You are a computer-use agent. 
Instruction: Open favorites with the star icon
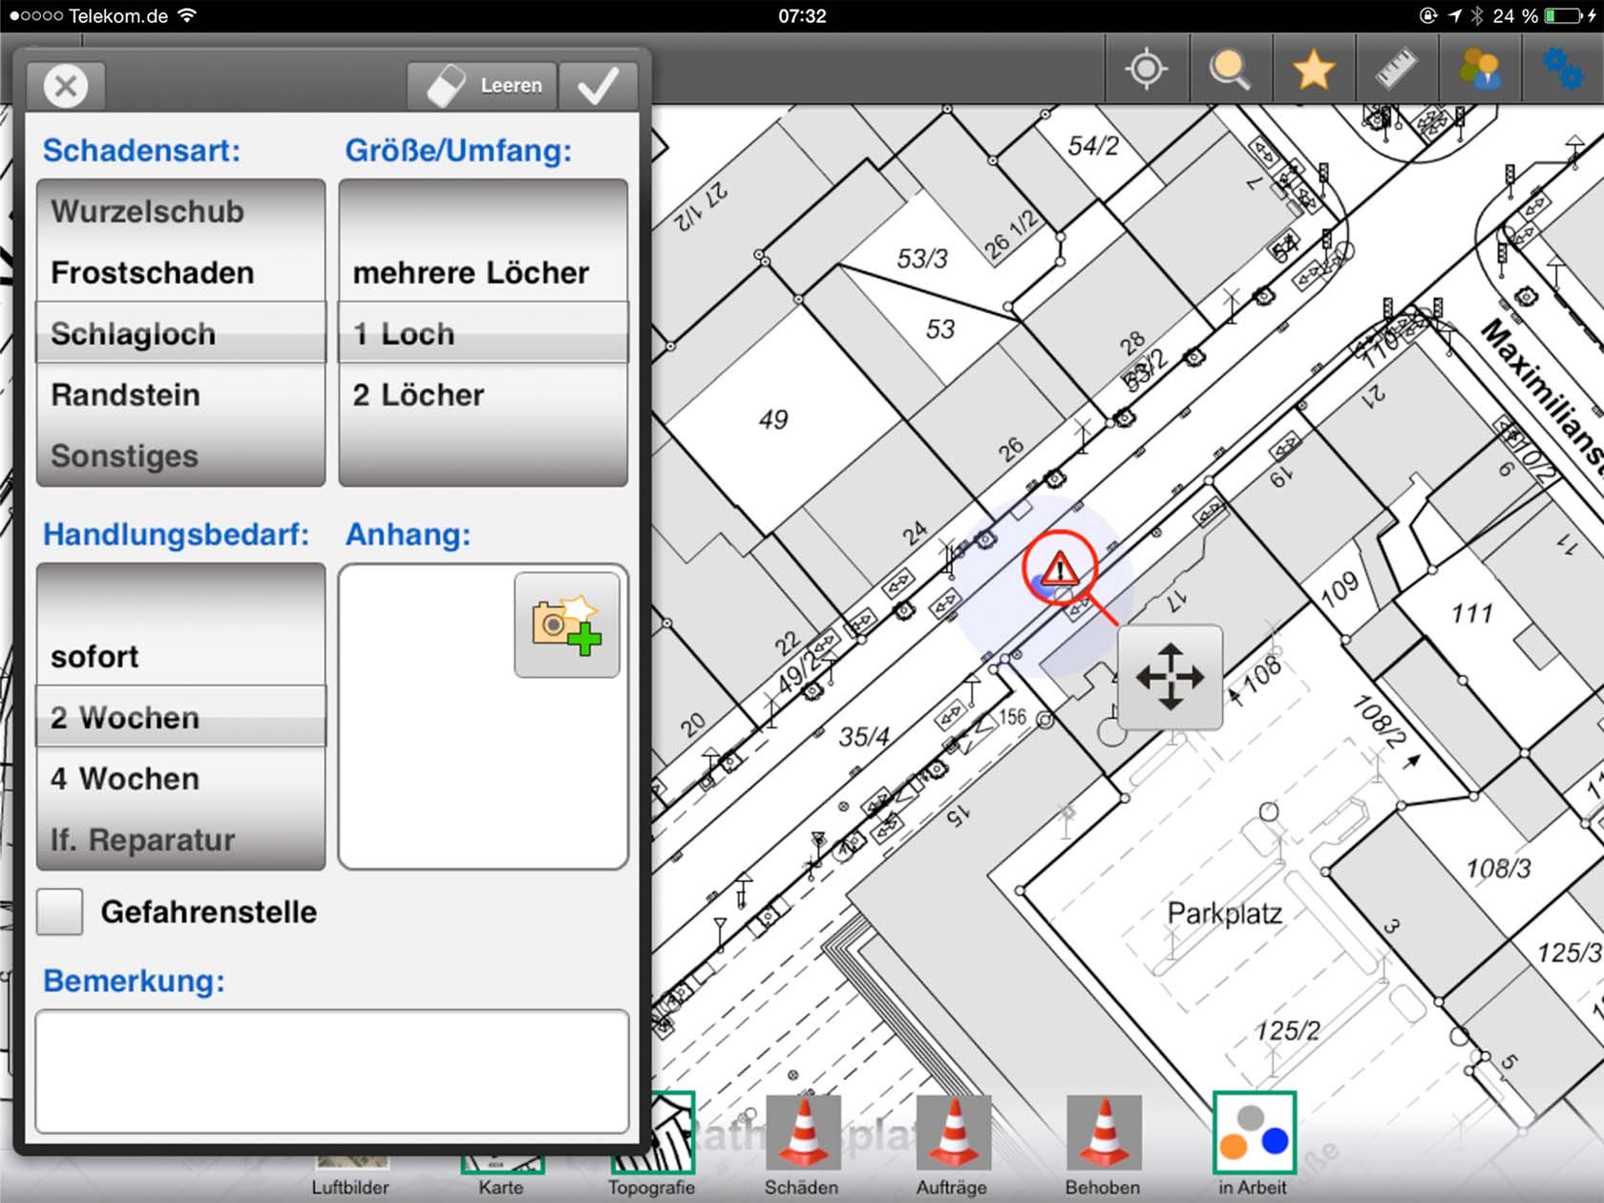pos(1314,70)
